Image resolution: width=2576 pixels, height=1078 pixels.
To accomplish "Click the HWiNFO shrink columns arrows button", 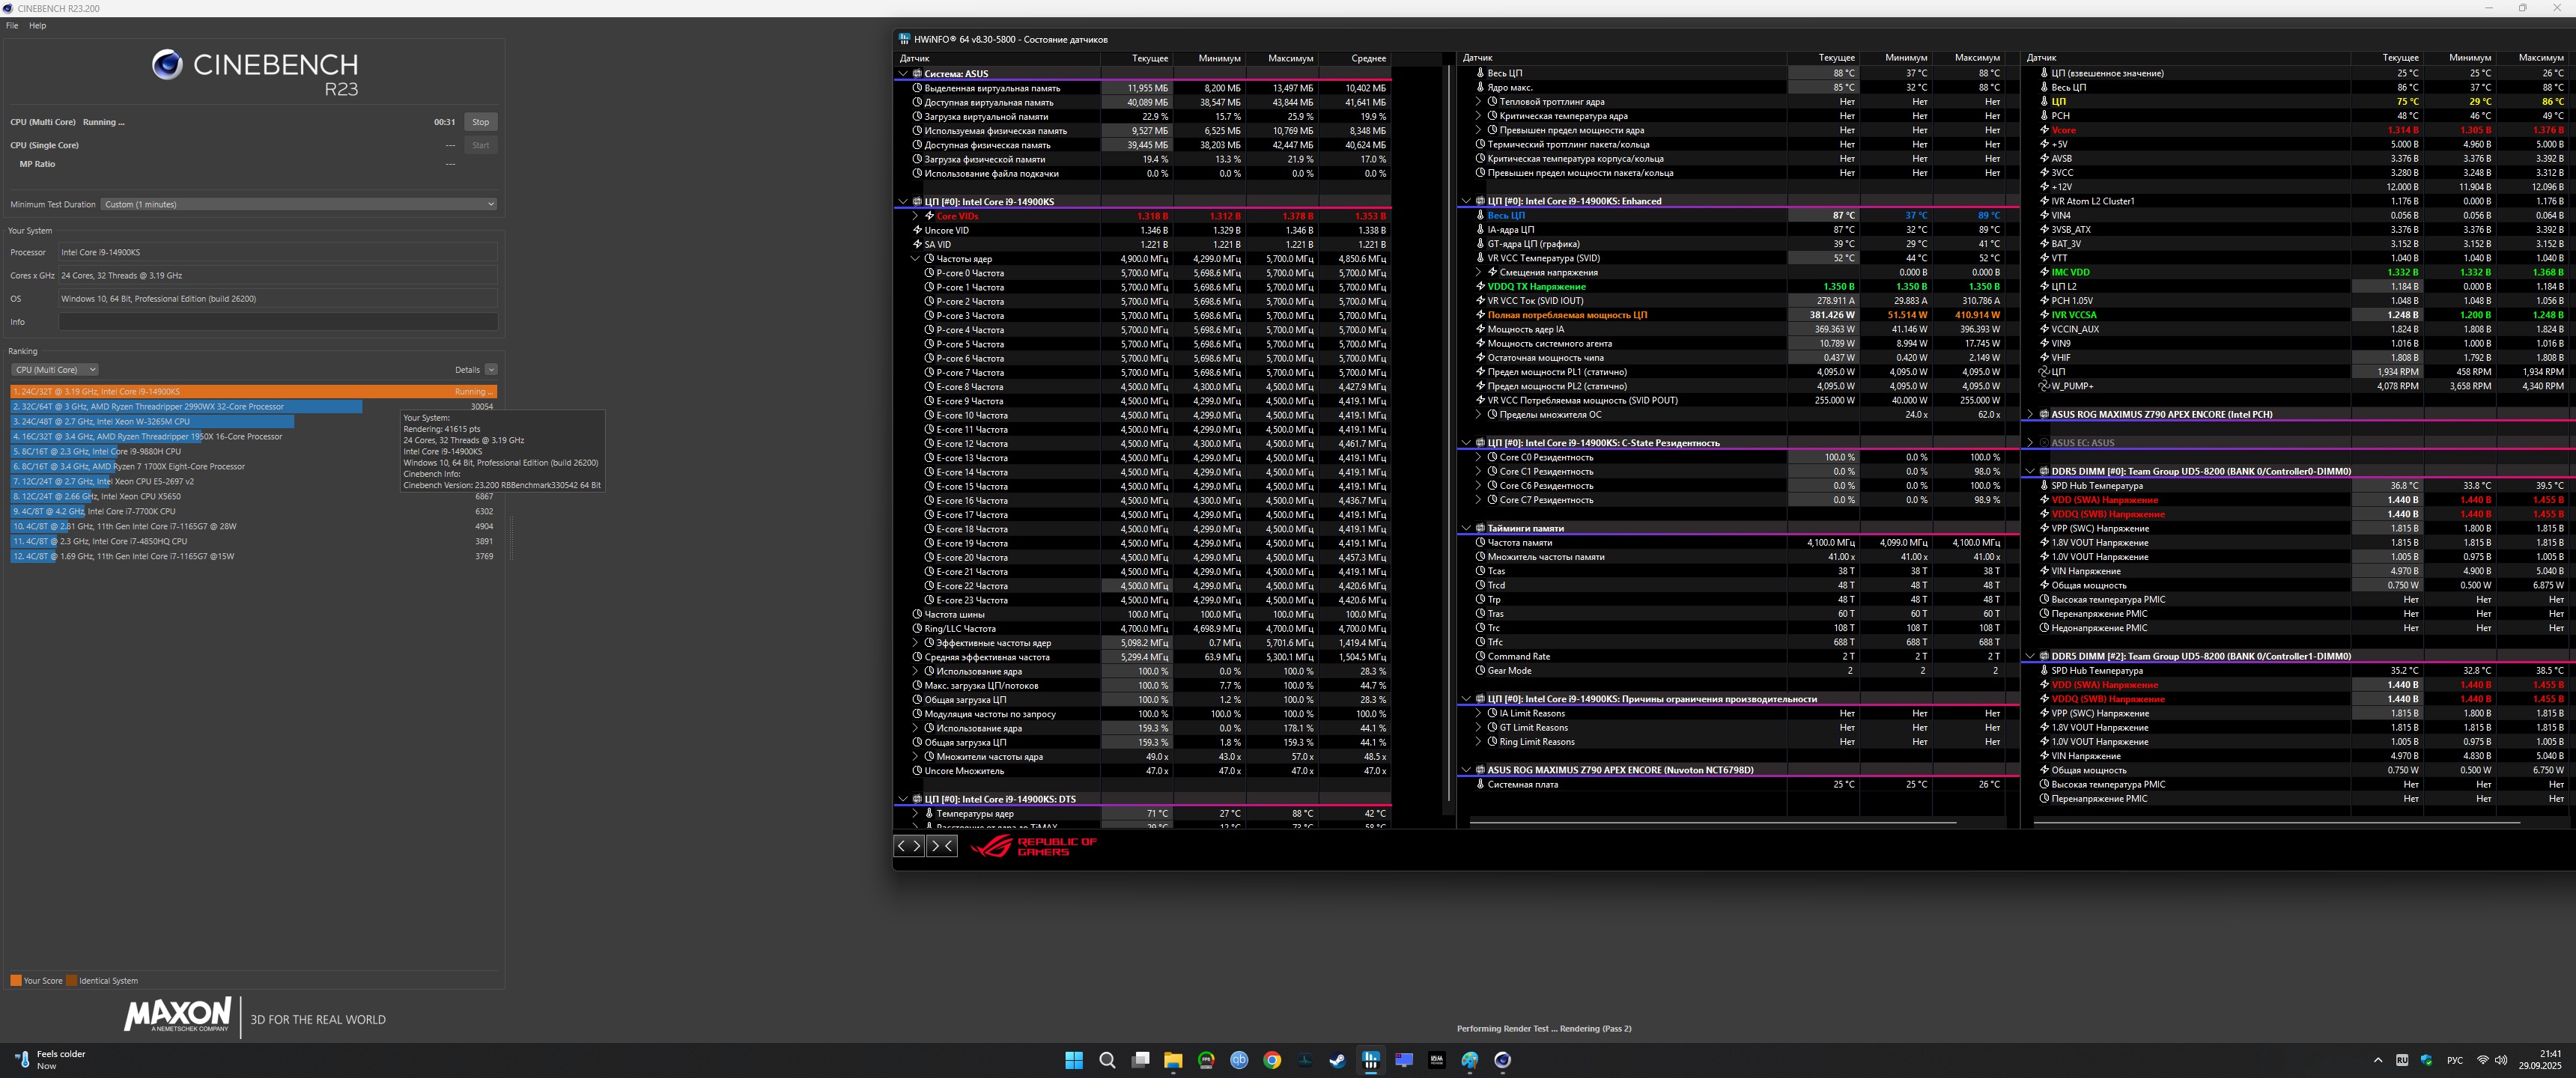I will point(941,846).
